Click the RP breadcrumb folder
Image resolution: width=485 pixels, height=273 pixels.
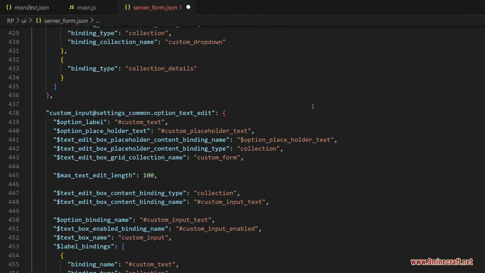tap(11, 21)
